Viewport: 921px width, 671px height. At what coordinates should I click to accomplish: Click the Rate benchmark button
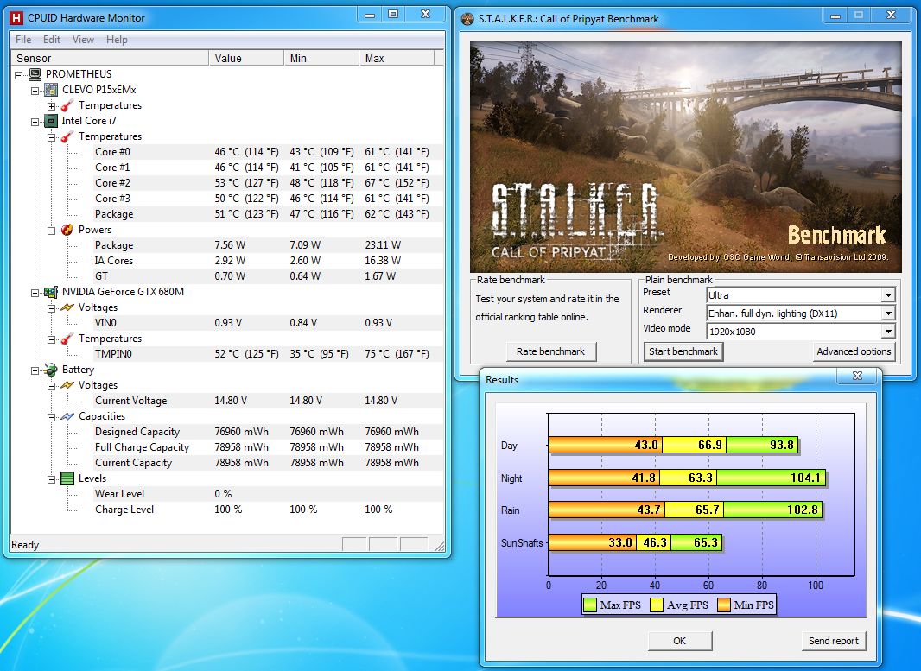[551, 351]
